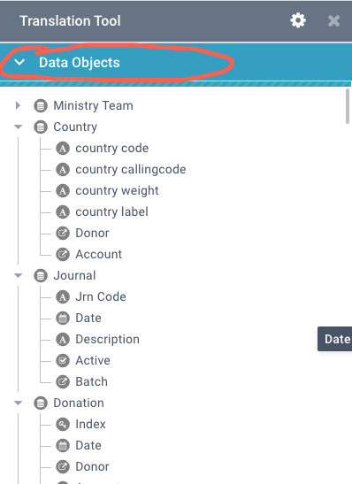The width and height of the screenshot is (352, 484).
Task: Click the vertical scrollbar of the tree list
Action: (x=348, y=106)
